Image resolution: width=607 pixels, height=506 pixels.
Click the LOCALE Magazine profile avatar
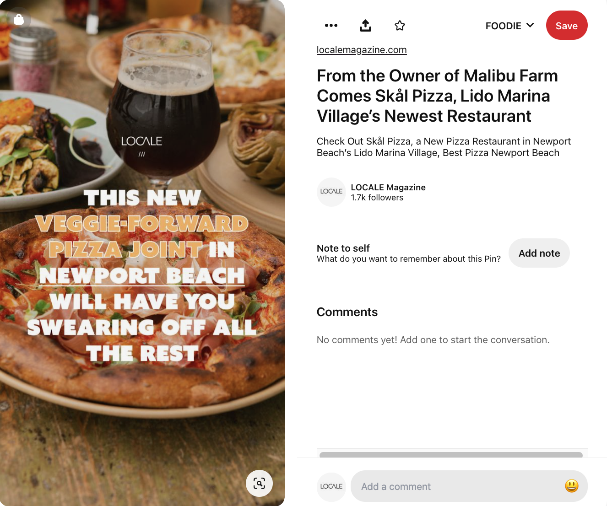(331, 192)
